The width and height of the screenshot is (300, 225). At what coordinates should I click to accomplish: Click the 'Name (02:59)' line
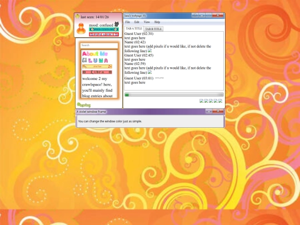[135, 64]
